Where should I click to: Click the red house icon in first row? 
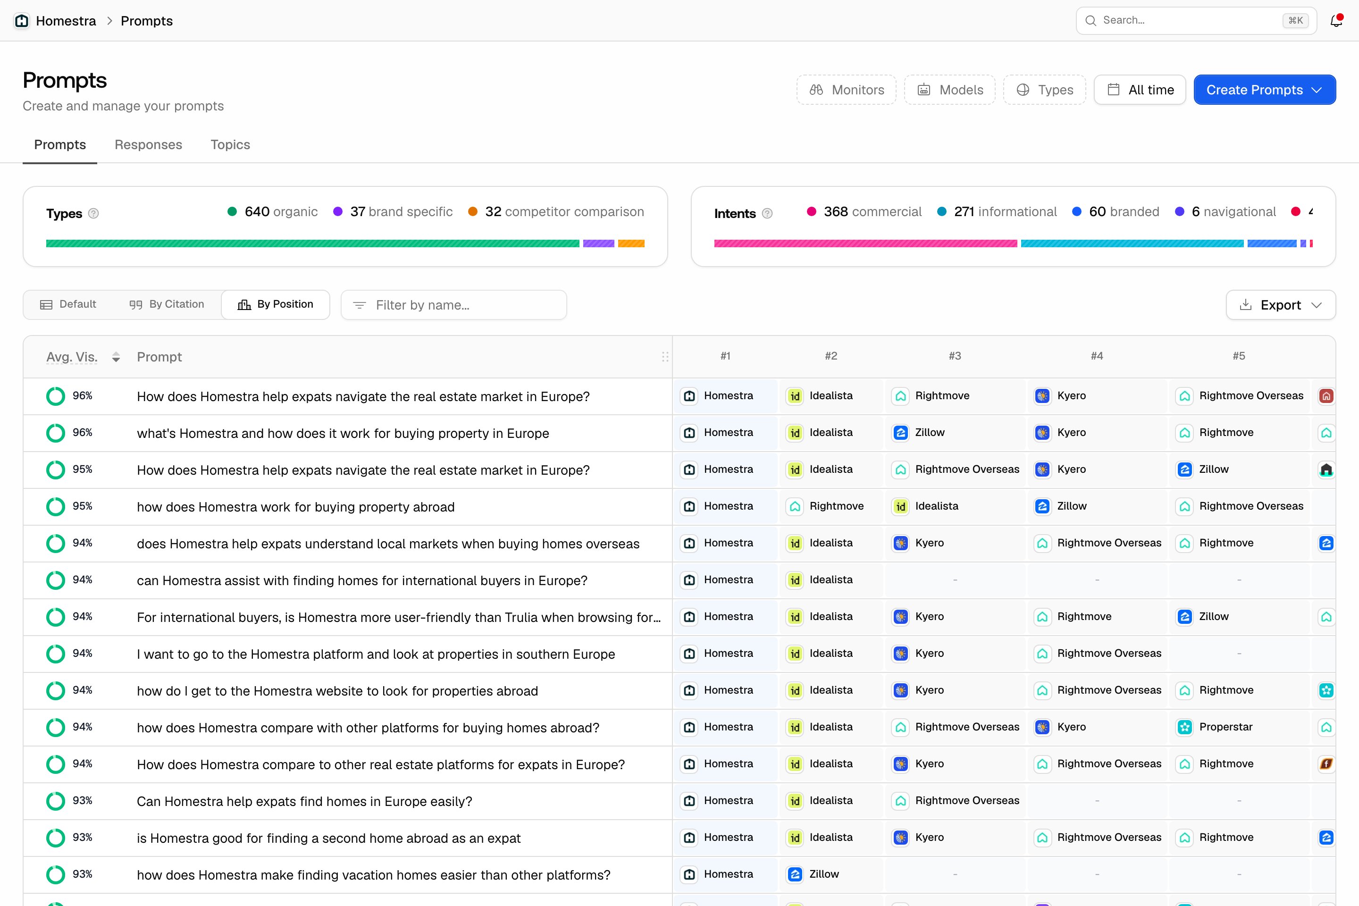click(1326, 396)
